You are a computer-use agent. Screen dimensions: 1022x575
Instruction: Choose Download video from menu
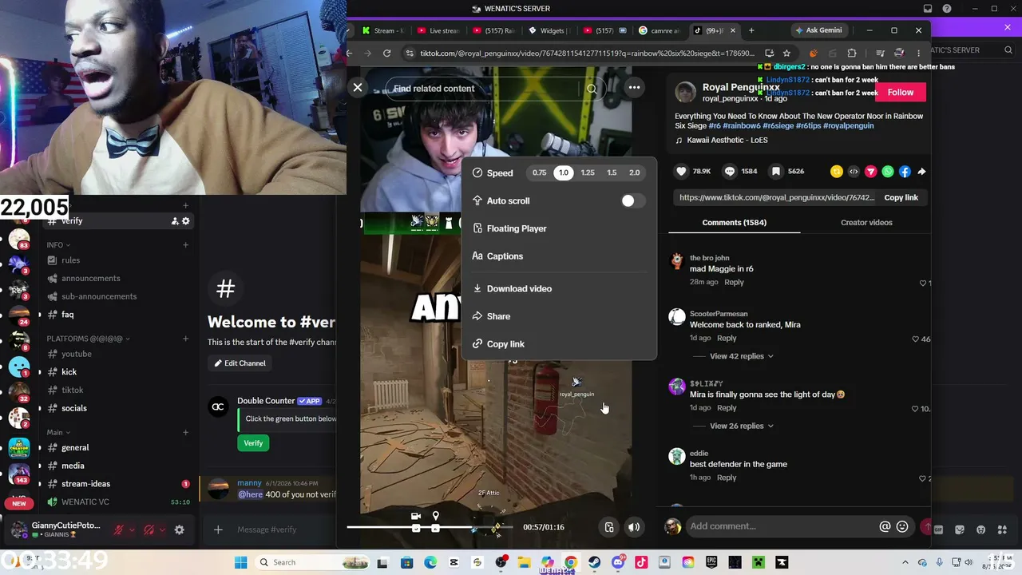click(x=559, y=288)
